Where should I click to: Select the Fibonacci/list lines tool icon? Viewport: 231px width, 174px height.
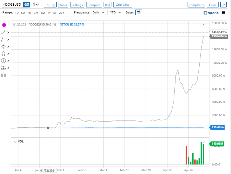click(x=4, y=39)
